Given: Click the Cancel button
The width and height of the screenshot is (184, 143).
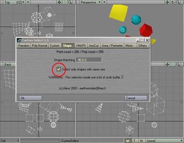Looking at the screenshot, I should tap(136, 98).
